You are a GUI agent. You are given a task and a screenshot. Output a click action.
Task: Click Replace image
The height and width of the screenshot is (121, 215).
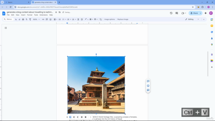123,19
